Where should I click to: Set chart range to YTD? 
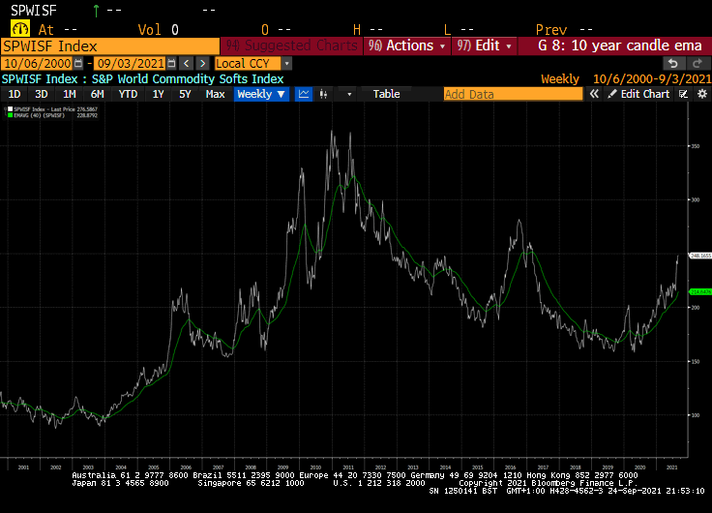pyautogui.click(x=127, y=94)
